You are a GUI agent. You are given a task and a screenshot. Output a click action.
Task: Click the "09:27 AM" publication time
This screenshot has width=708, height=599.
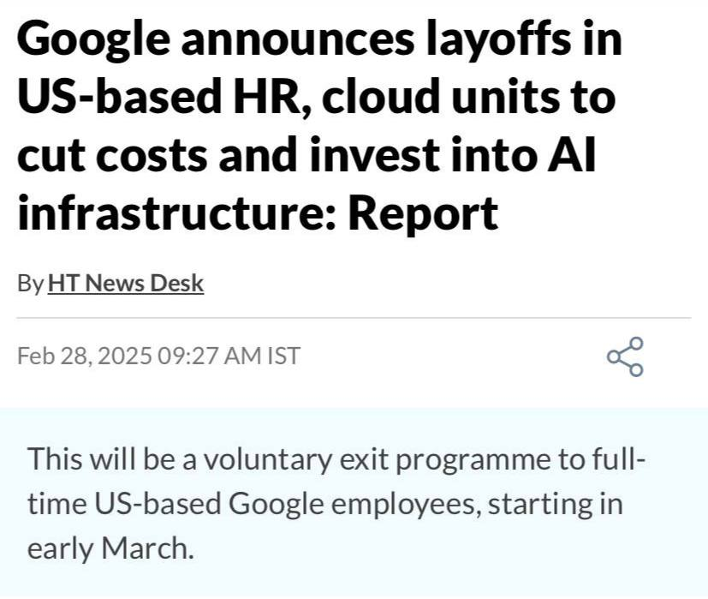tap(211, 356)
